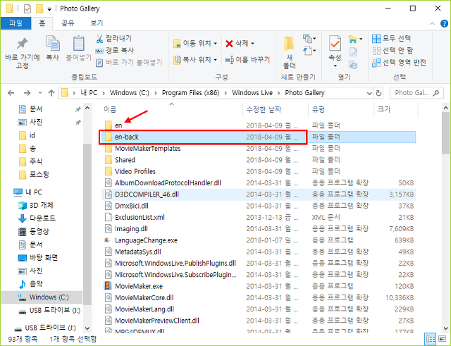
Task: Click the Properties quick access toolbar icon
Action: (27, 9)
